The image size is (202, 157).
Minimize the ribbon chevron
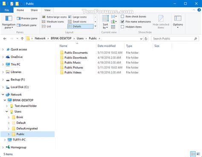pos(194,10)
